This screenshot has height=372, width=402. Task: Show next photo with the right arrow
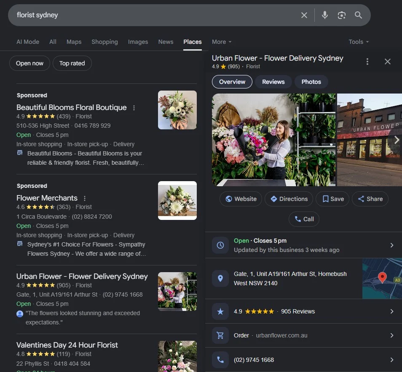click(397, 140)
